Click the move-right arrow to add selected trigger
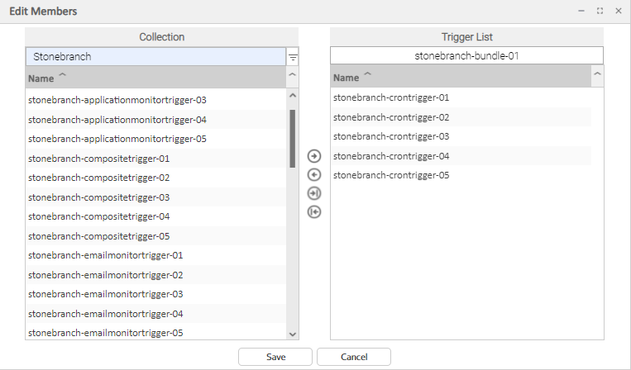631x370 pixels. [314, 156]
